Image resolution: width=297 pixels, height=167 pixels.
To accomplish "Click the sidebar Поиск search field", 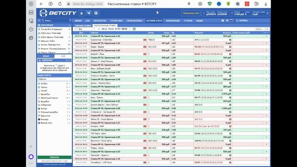I will click(56, 20).
